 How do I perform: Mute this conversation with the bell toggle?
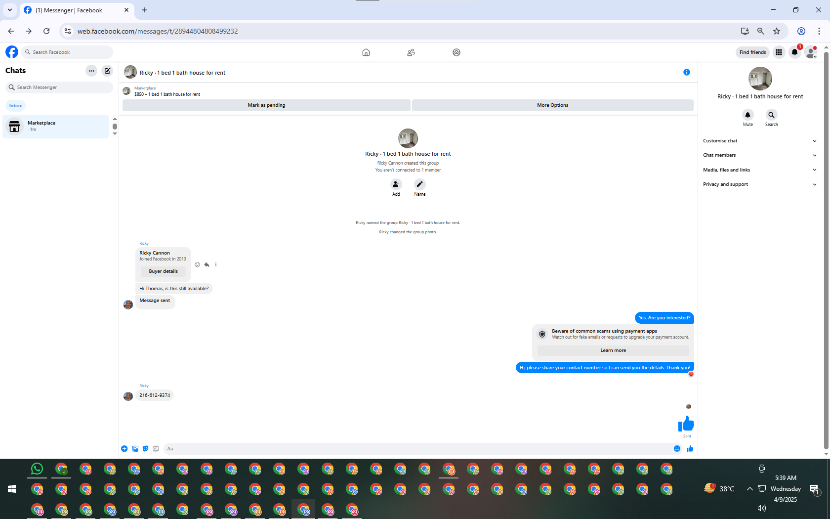[x=748, y=115]
